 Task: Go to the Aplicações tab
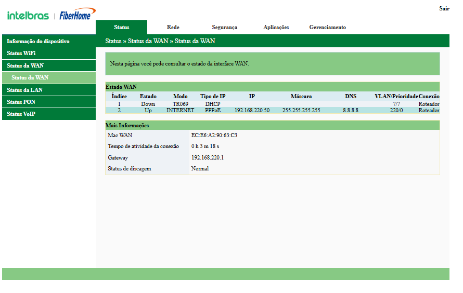(276, 28)
